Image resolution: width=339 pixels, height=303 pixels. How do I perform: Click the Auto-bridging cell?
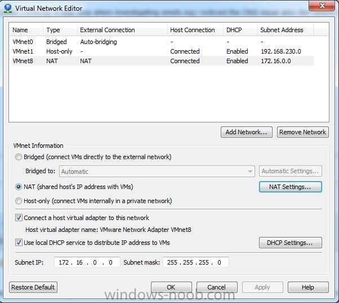(99, 42)
